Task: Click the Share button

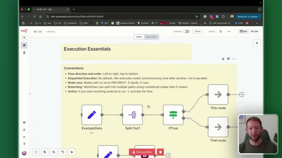Action: [x=198, y=31]
